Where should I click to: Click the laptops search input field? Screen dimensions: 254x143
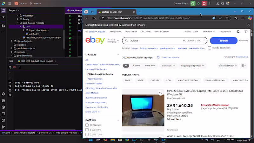coord(156,41)
